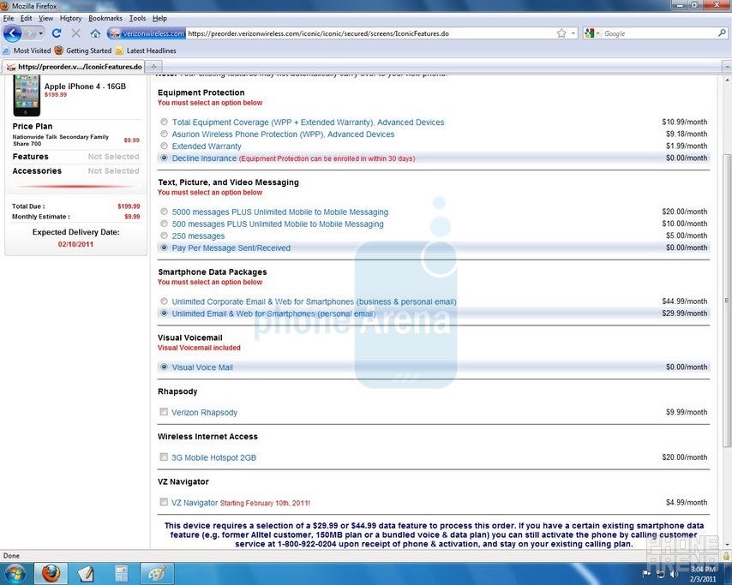Enable the 3G Mobile Hotspot 2GB checkbox

pyautogui.click(x=164, y=457)
